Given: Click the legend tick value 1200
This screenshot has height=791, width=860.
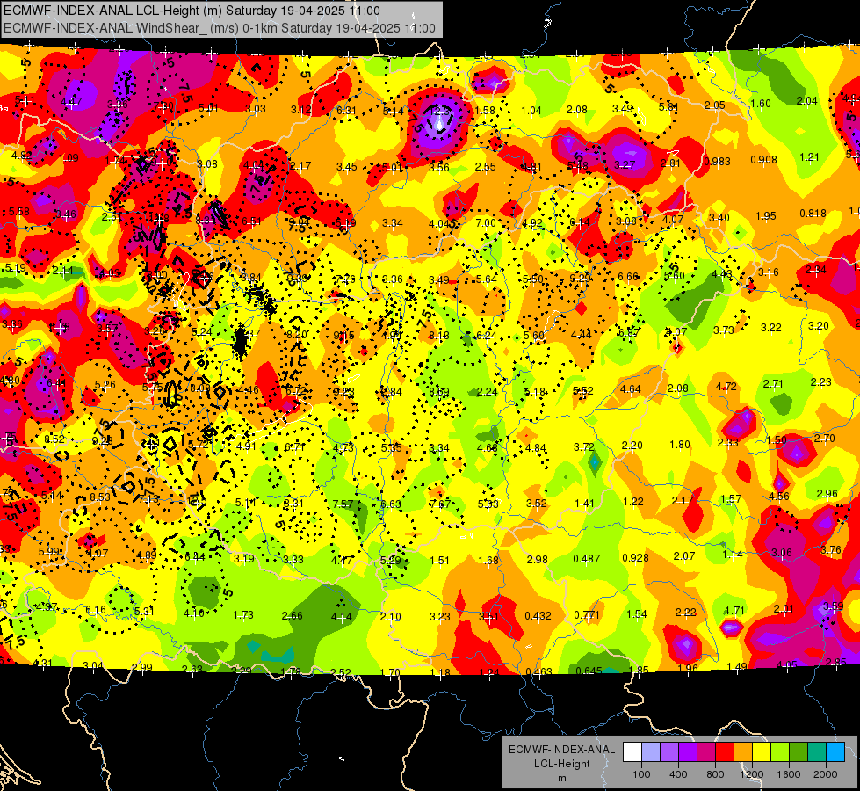Looking at the screenshot, I should point(751,774).
